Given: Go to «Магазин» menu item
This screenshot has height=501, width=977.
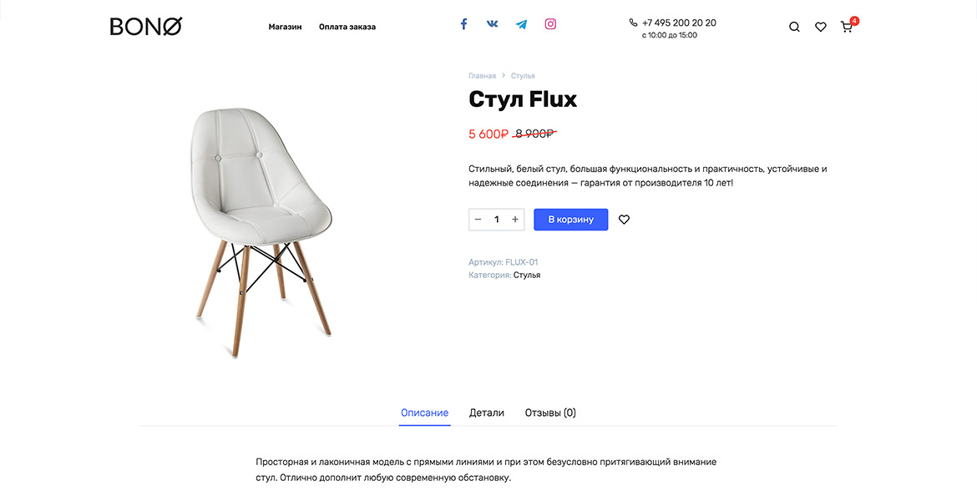Looking at the screenshot, I should [x=285, y=27].
